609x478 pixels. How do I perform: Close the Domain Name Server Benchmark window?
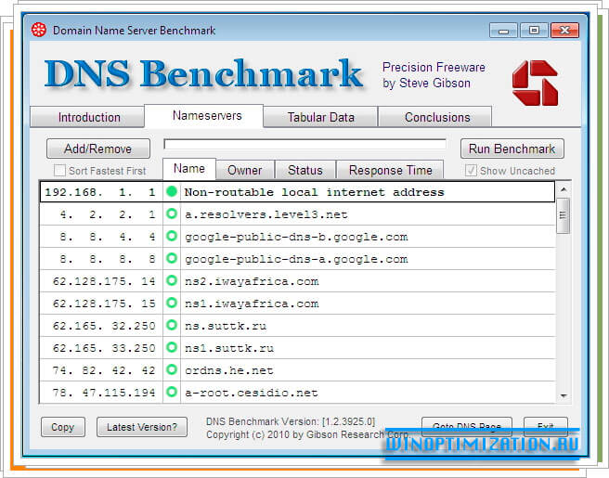564,31
